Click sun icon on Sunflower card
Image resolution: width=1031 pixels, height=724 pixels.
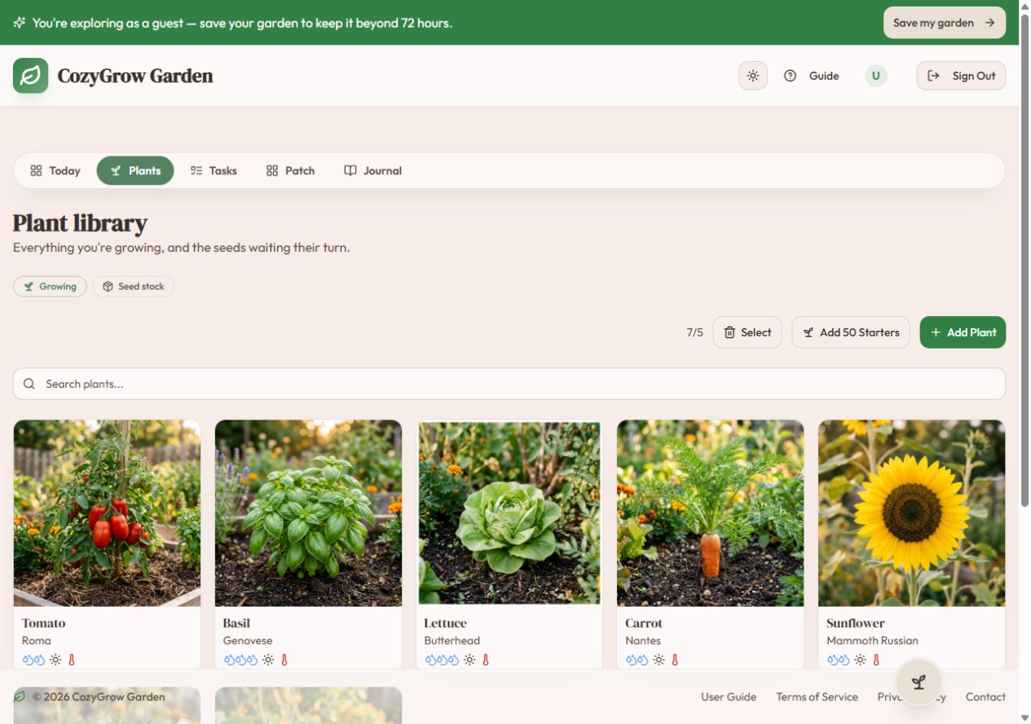pos(860,660)
